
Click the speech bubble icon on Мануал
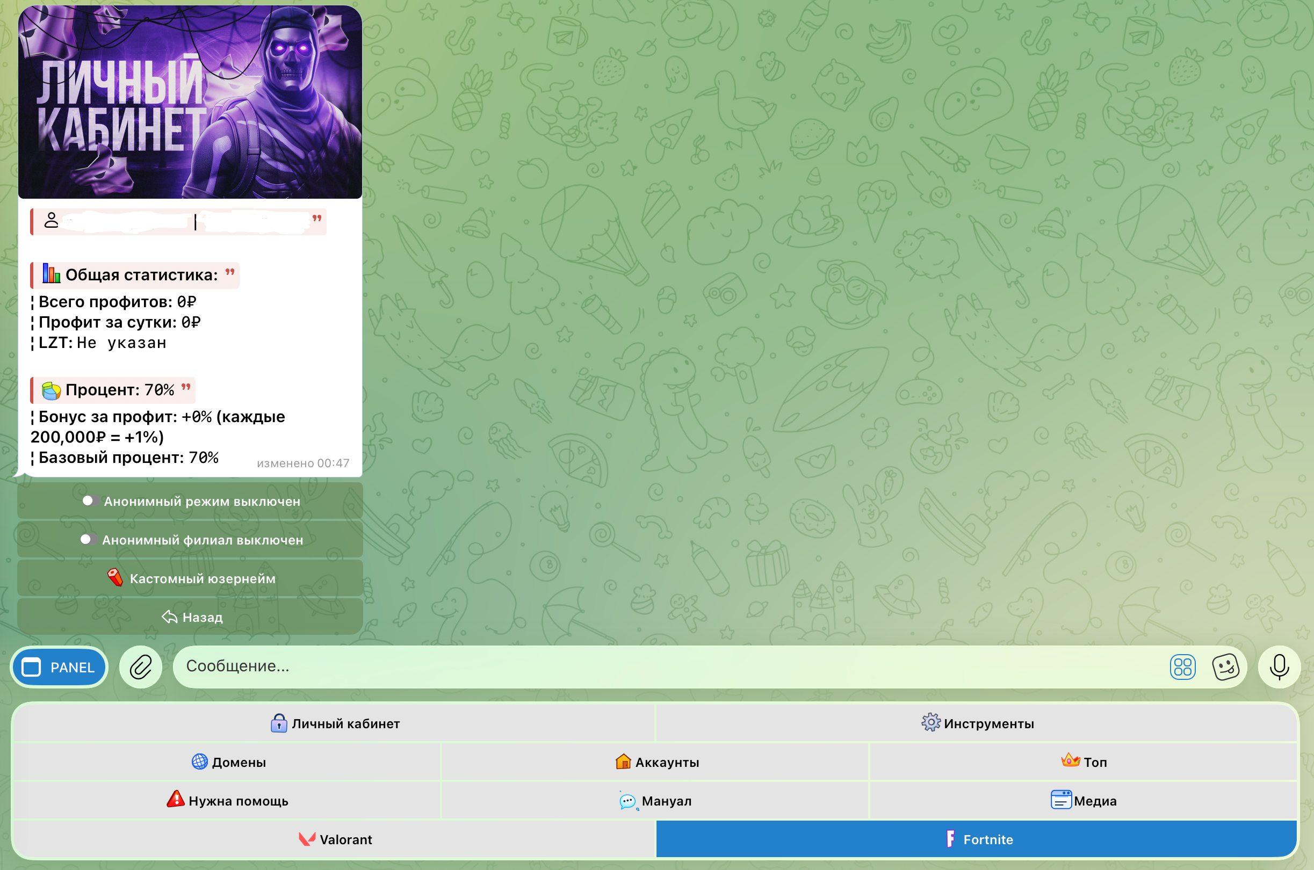pyautogui.click(x=627, y=801)
